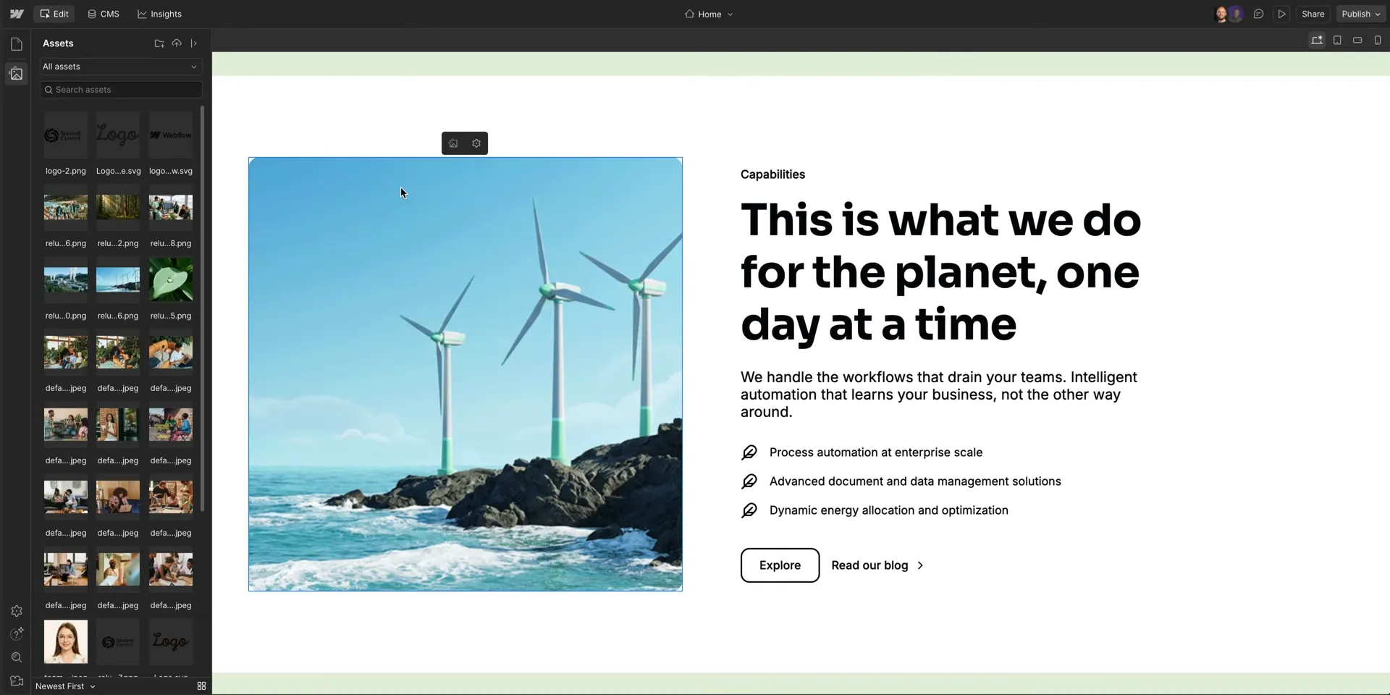Open the Newest First sort dropdown
This screenshot has height=695, width=1390.
pyautogui.click(x=65, y=686)
